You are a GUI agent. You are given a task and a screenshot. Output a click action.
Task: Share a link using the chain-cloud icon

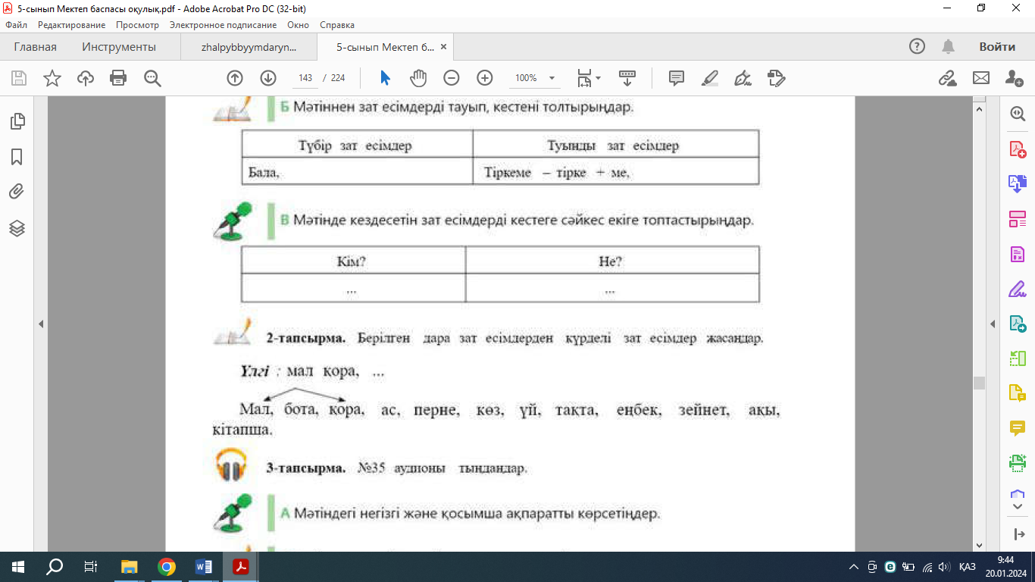click(x=947, y=78)
